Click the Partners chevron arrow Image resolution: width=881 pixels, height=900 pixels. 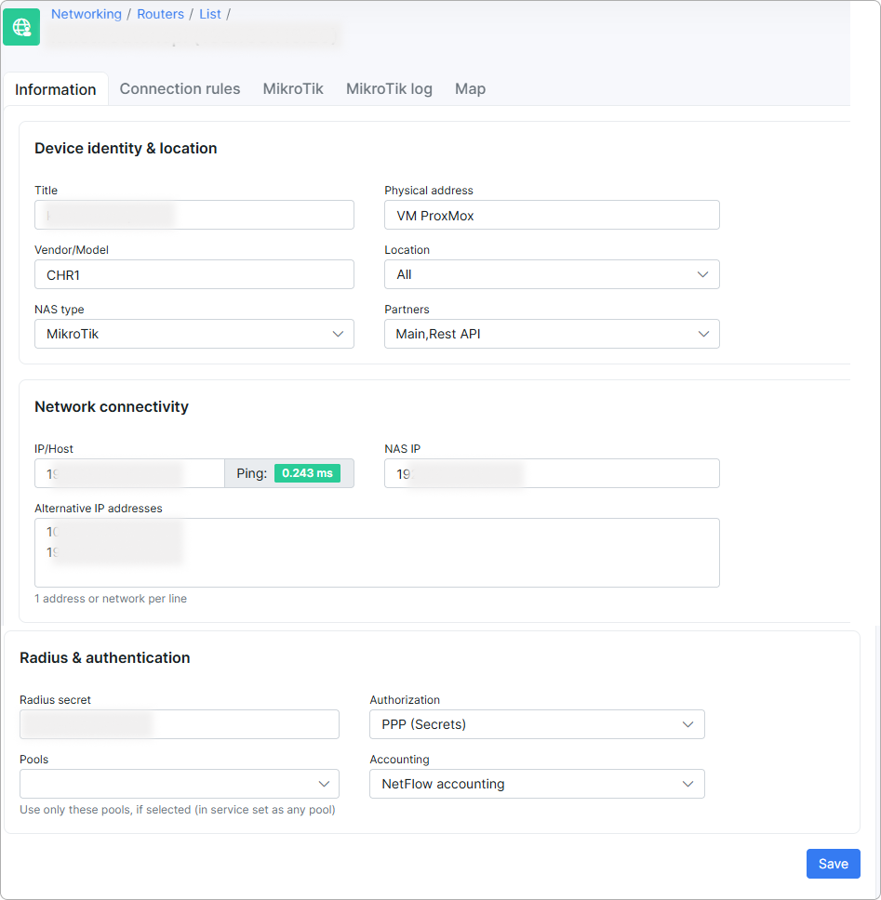pyautogui.click(x=703, y=334)
